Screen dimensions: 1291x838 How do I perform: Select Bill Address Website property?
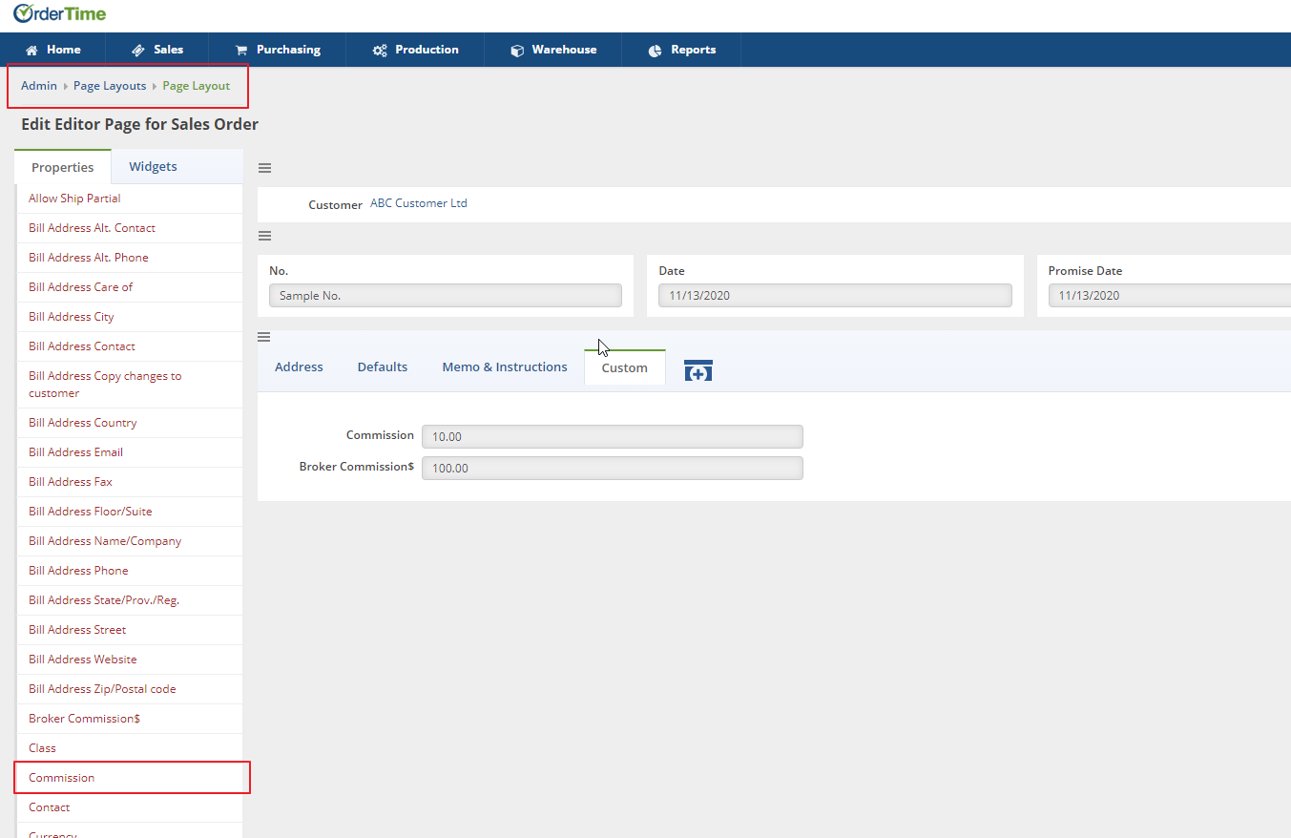pos(130,660)
